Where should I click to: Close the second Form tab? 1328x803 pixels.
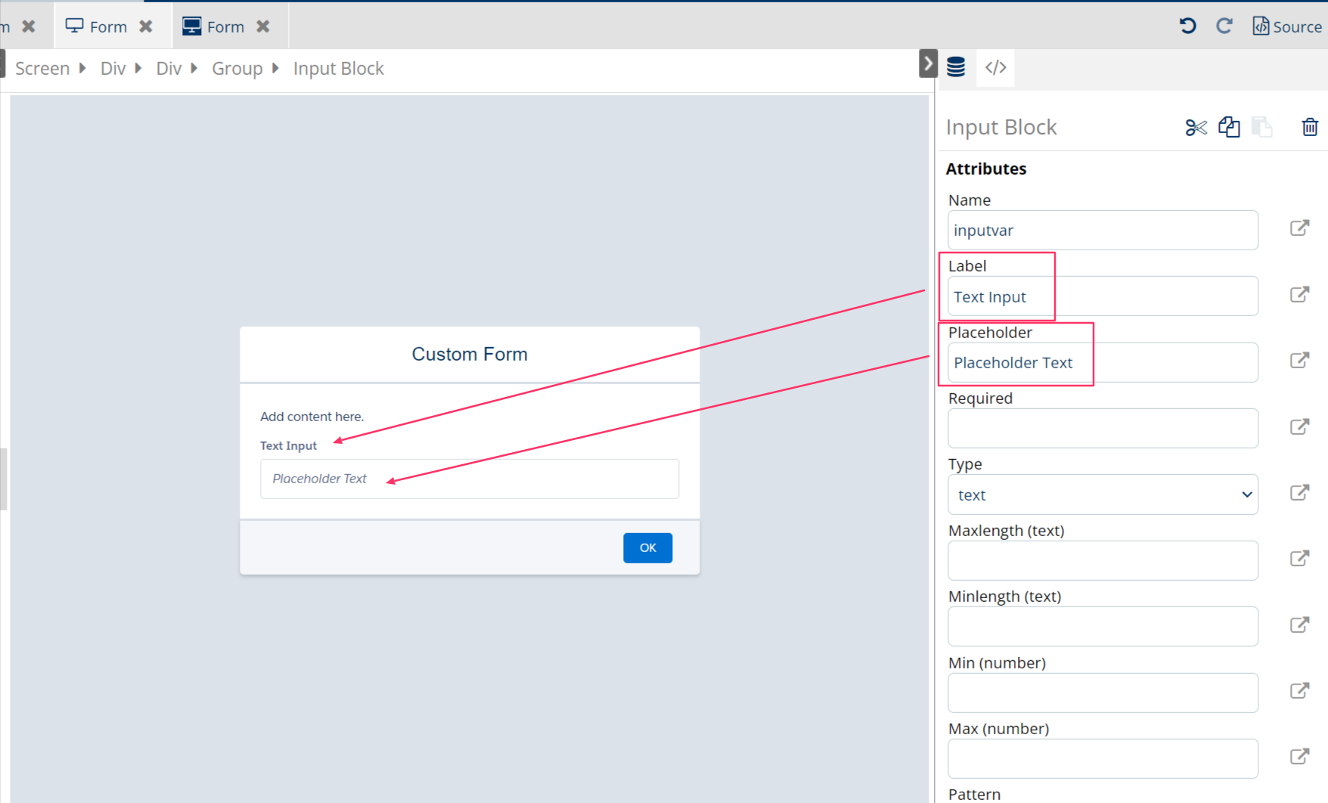[263, 26]
